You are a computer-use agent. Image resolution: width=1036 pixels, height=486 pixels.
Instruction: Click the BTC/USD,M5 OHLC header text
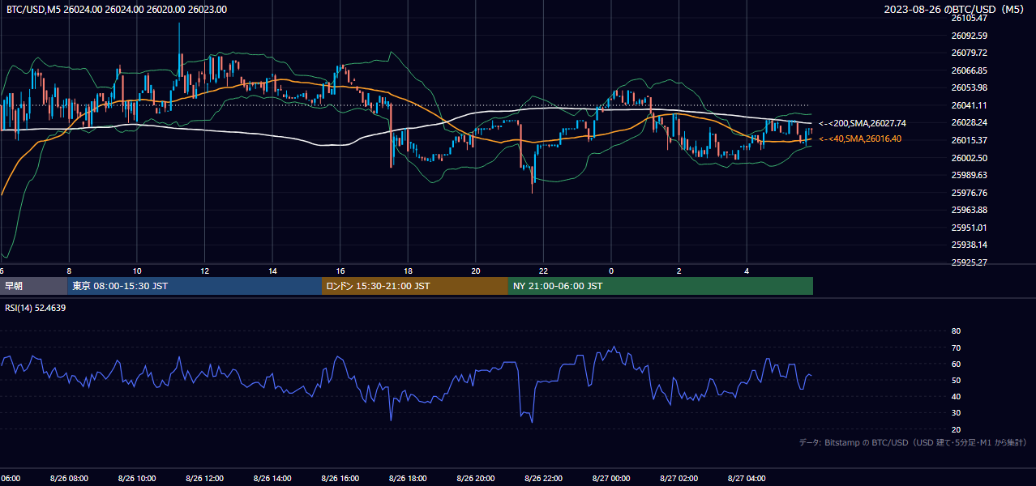(117, 10)
